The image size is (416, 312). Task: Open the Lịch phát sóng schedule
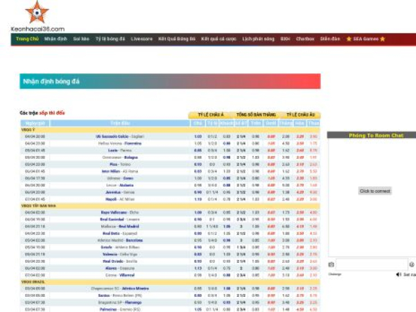257,39
